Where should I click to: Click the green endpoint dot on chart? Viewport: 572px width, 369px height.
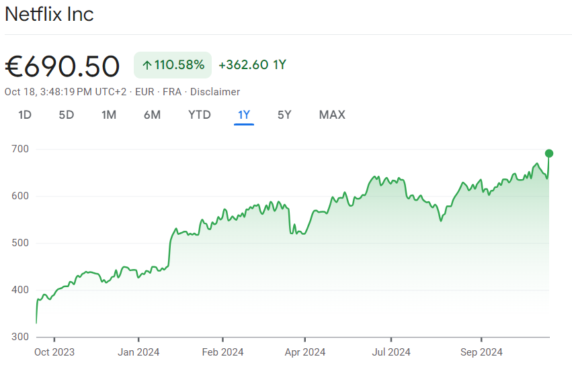click(x=549, y=154)
